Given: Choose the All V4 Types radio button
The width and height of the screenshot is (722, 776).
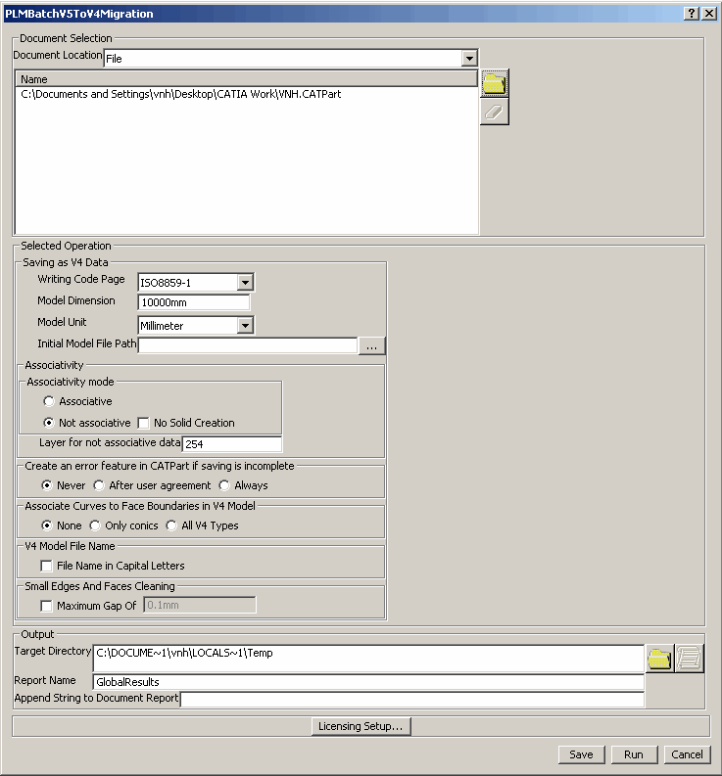Looking at the screenshot, I should (x=172, y=525).
